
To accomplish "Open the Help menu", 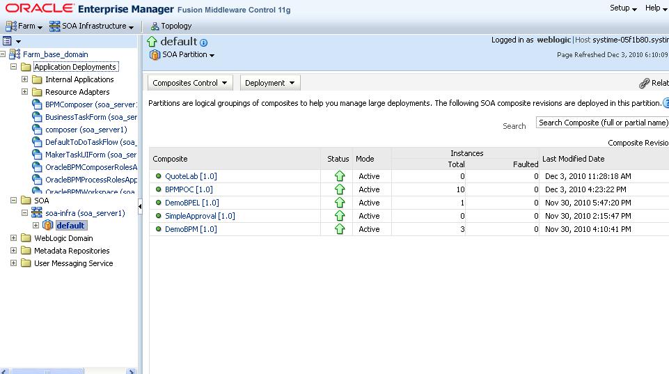I will [x=656, y=8].
